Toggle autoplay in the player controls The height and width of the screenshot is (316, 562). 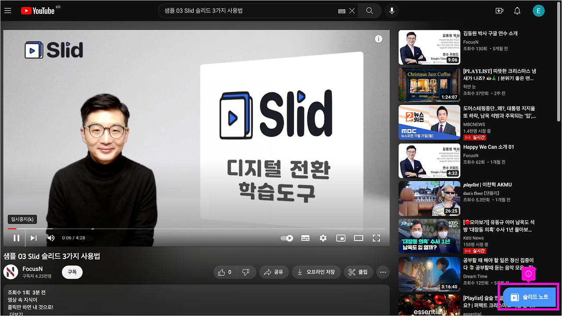[287, 237]
